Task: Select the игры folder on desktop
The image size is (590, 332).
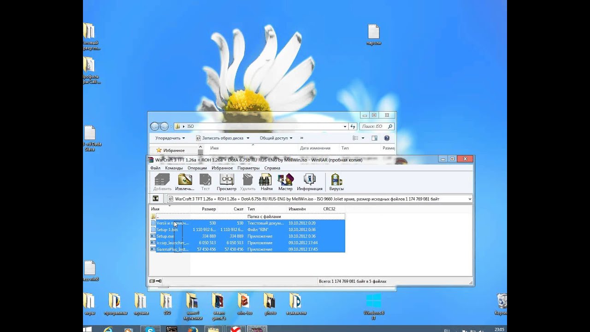Action: point(89,304)
